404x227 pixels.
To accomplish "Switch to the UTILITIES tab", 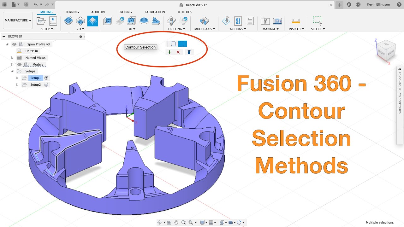I will click(x=185, y=12).
